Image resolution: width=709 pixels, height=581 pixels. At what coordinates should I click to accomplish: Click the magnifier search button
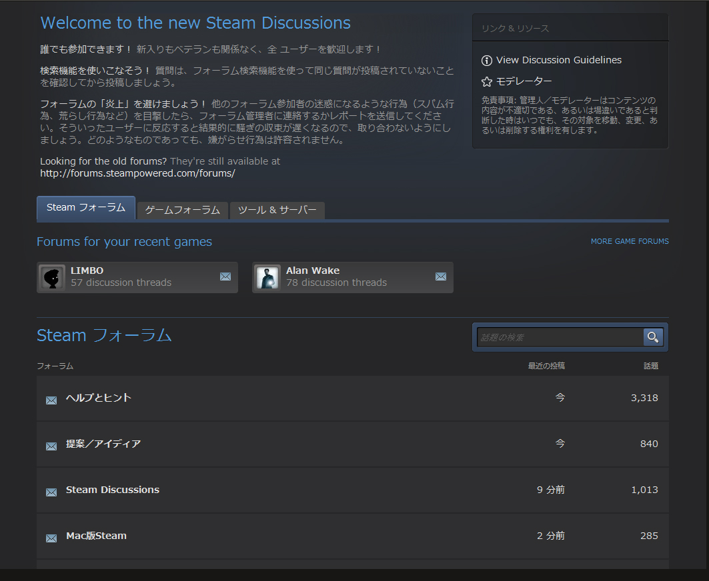coord(653,337)
